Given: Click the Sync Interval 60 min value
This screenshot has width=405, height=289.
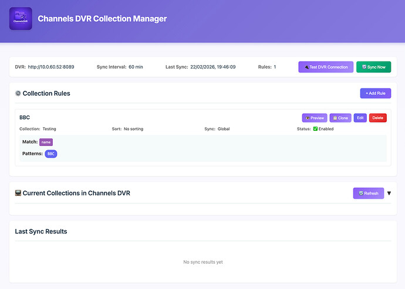Looking at the screenshot, I should (135, 67).
